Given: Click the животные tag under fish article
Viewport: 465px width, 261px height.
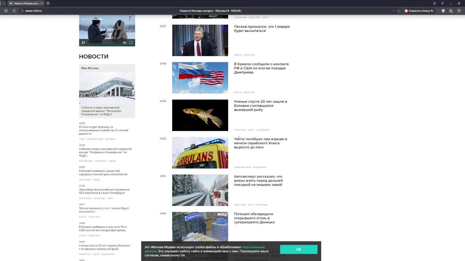Looking at the screenshot, I should pos(240,130).
